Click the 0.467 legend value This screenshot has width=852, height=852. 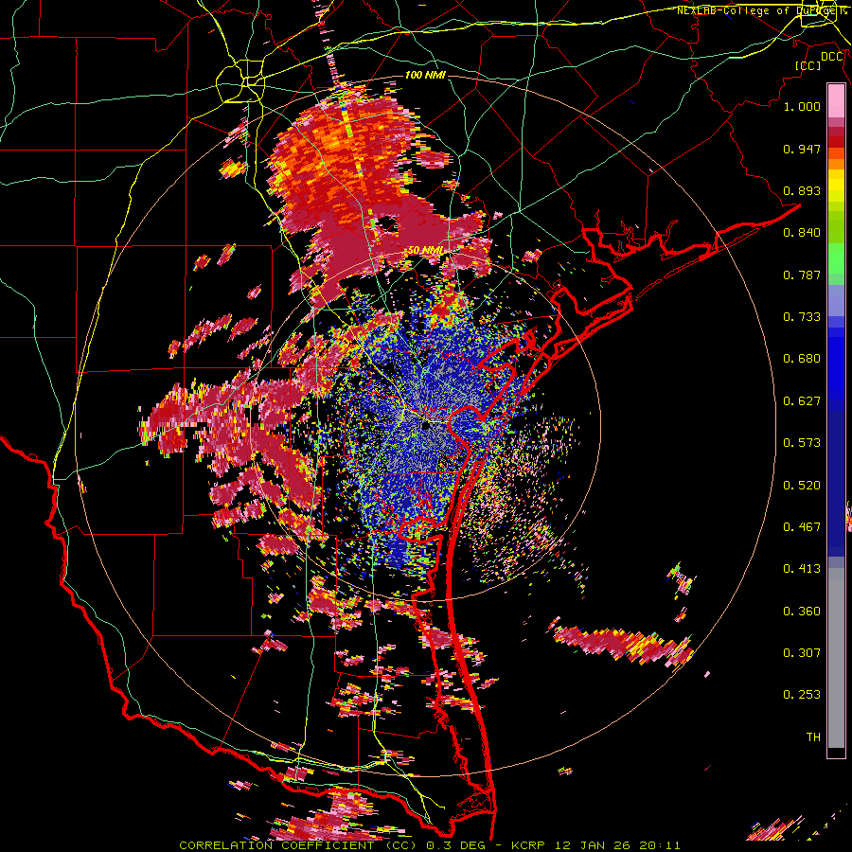[802, 527]
